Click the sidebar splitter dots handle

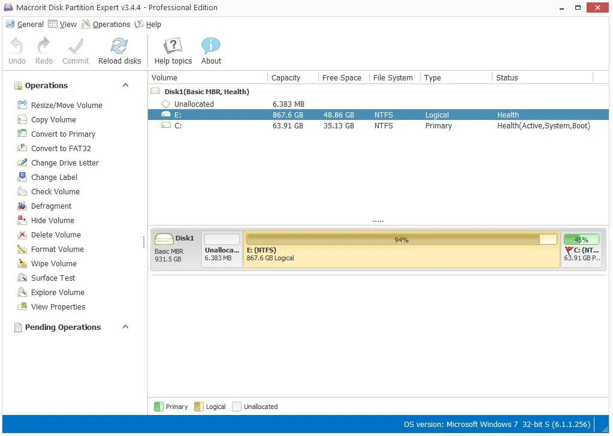click(x=144, y=242)
